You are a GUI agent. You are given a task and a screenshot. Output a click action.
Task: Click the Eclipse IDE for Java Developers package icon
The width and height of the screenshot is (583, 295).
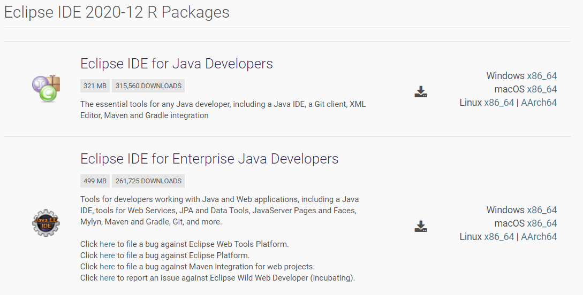[x=46, y=88]
